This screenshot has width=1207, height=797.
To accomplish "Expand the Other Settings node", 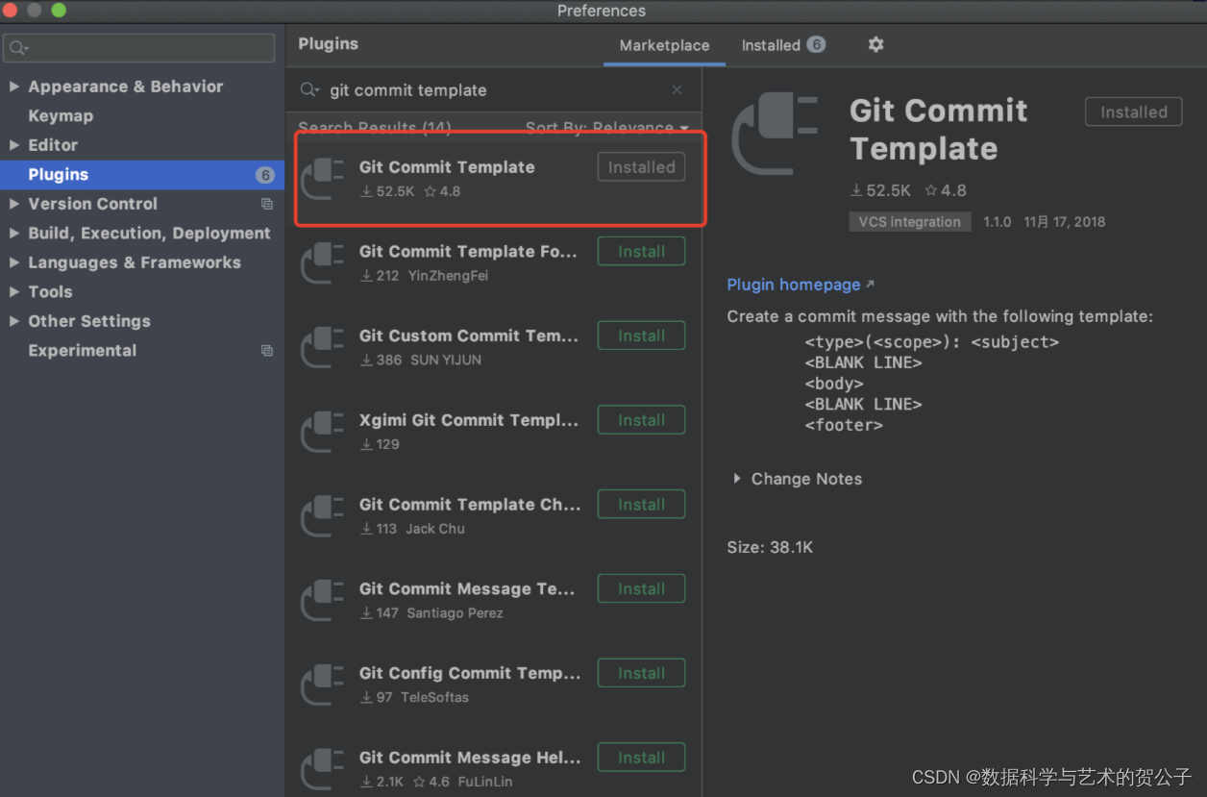I will click(13, 321).
